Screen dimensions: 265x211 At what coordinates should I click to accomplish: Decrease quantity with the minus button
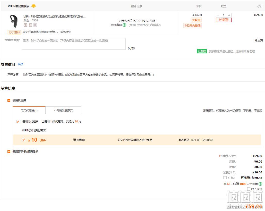click(x=218, y=15)
